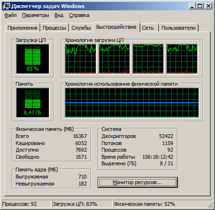Click the Task Manager title bar icon

[x=7, y=6]
